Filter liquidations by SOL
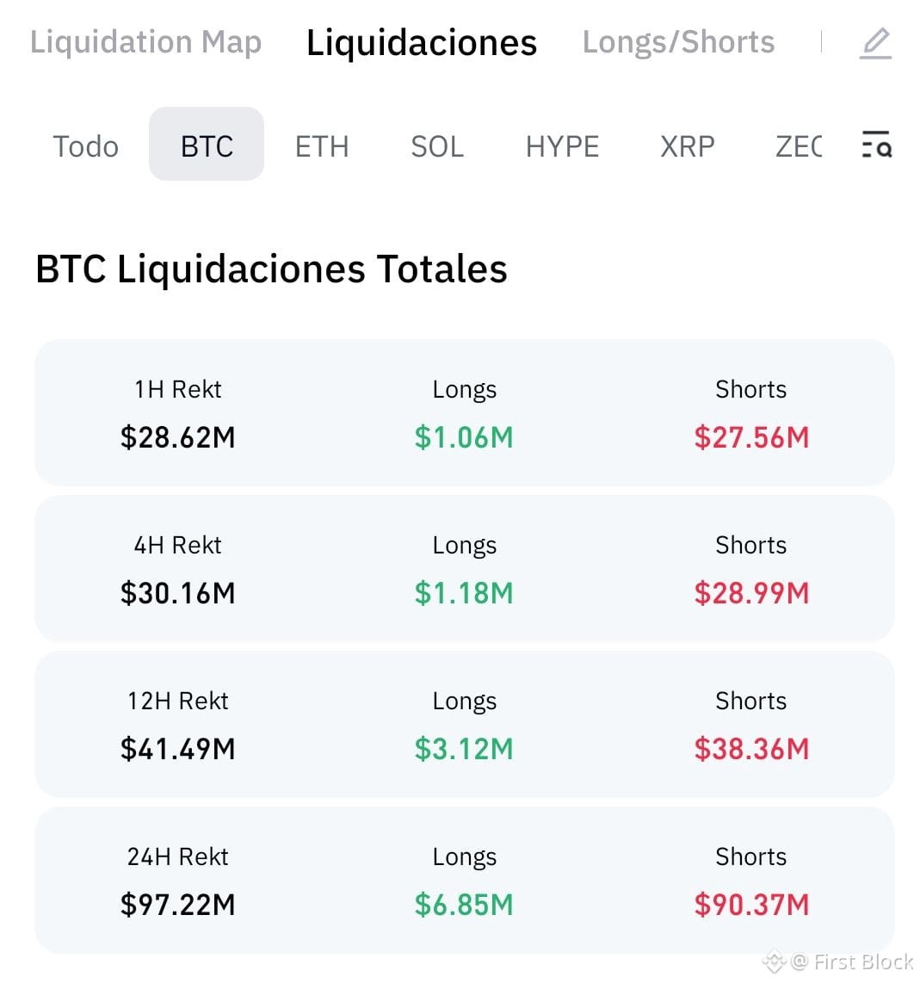 pos(437,146)
